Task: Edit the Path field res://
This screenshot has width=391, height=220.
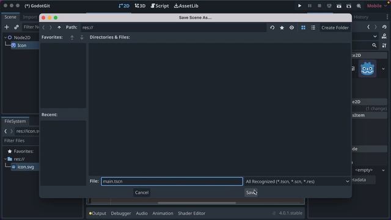Action: click(x=174, y=28)
